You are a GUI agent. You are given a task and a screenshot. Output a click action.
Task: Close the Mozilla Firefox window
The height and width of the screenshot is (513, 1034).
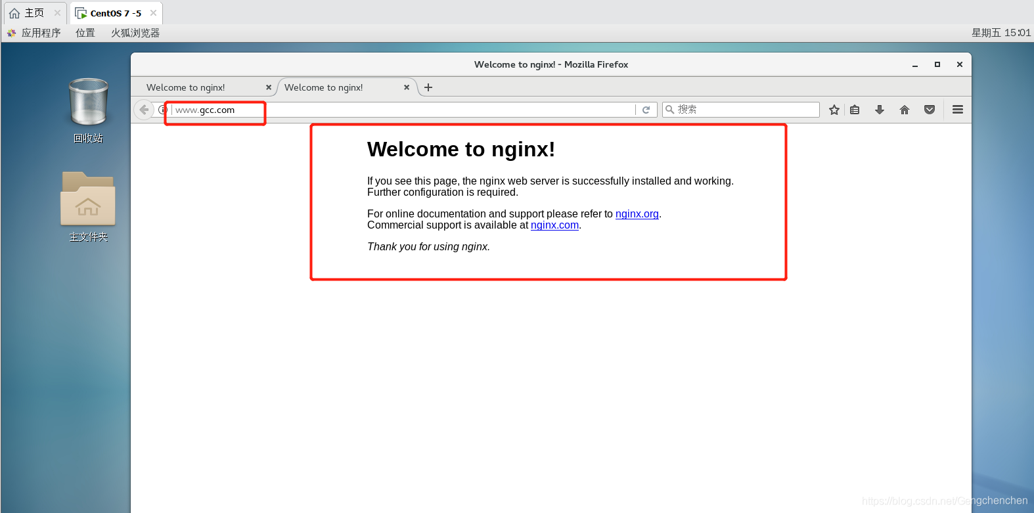[x=960, y=64]
